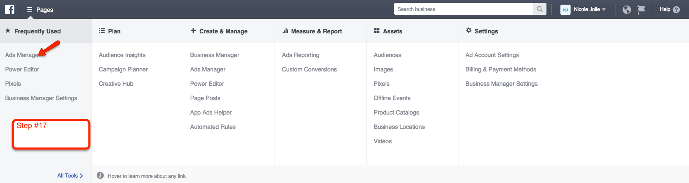This screenshot has height=183, width=689.
Task: Open Campaign Planner
Action: click(x=124, y=69)
